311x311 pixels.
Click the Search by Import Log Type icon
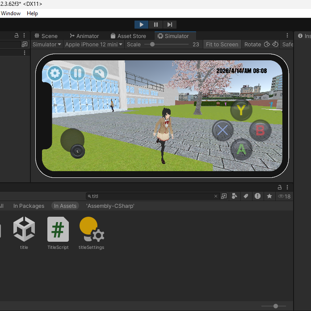[x=257, y=196]
